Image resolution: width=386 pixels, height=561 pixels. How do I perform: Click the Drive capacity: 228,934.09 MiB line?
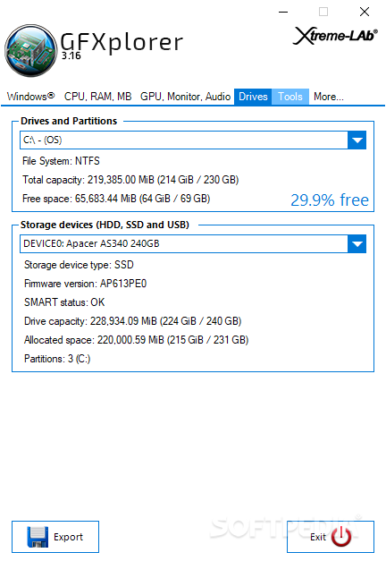coord(132,321)
